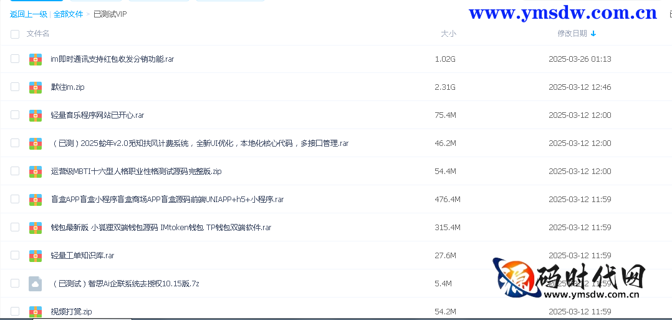
Task: Click the 已测试VIP breadcrumb folder name
Action: click(110, 14)
